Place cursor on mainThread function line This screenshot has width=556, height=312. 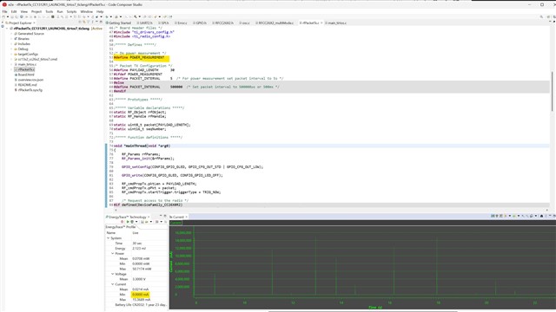(142, 146)
